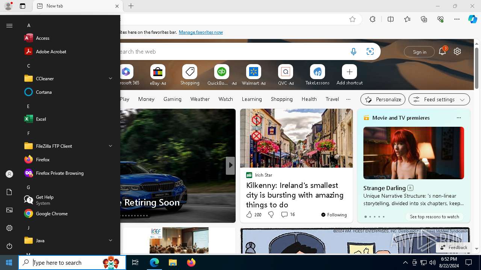Open Microsoft Edge on the taskbar
The image size is (481, 270).
[154, 262]
